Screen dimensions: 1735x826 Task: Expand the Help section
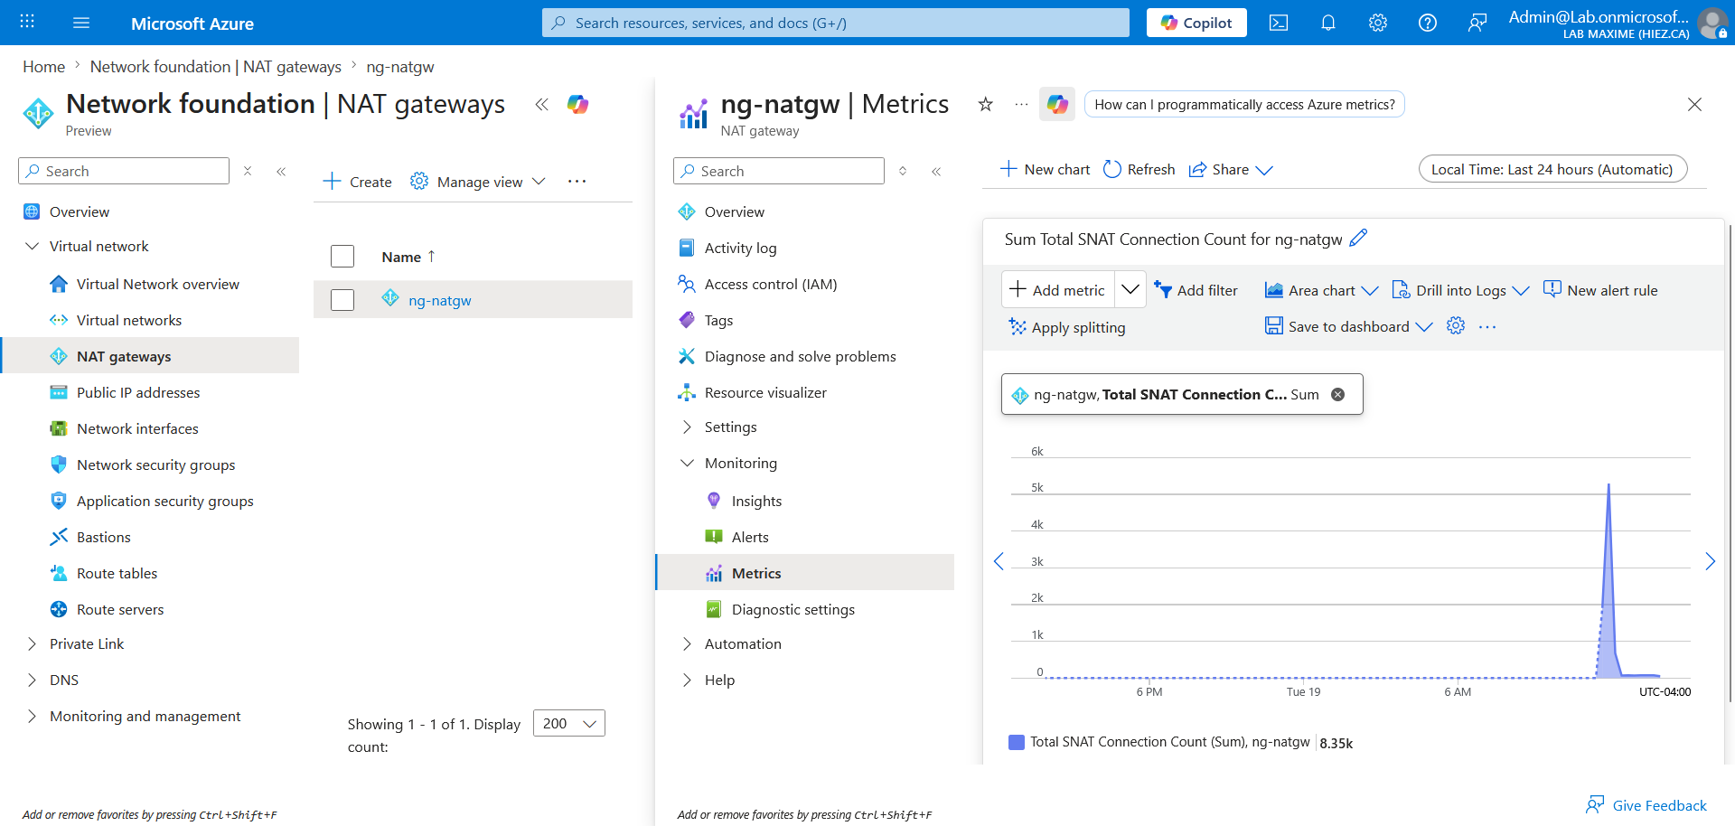687,680
